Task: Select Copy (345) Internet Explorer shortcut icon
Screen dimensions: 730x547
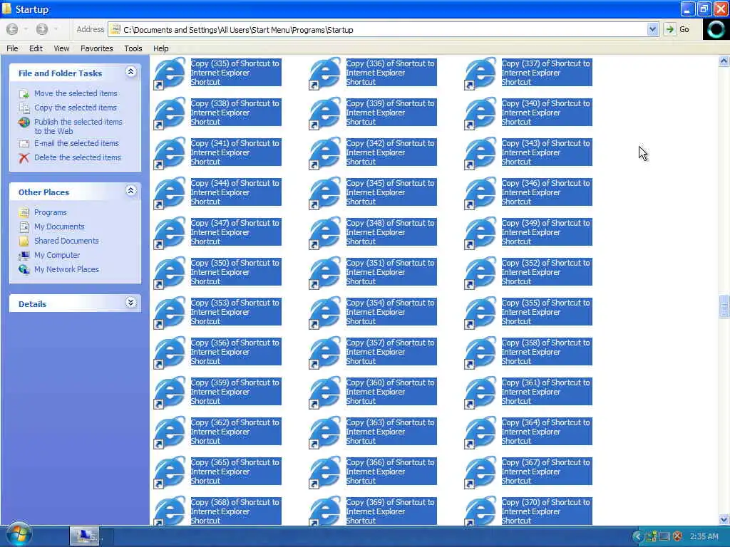Action: tap(325, 192)
